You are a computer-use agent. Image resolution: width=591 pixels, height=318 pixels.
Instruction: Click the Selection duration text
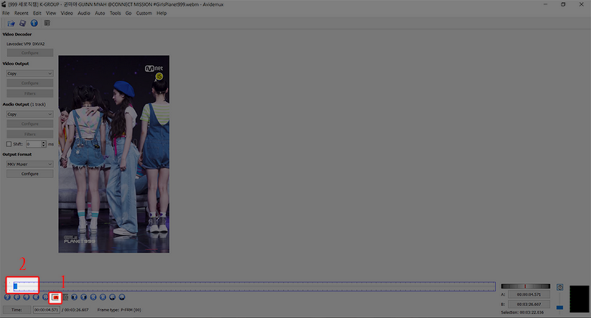tap(522, 312)
